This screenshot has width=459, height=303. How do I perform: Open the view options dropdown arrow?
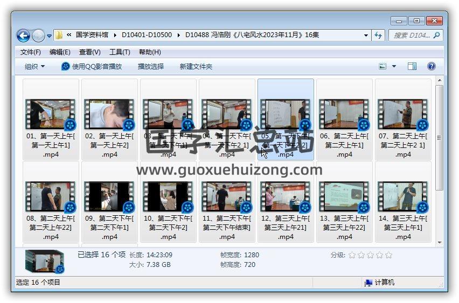coord(394,66)
